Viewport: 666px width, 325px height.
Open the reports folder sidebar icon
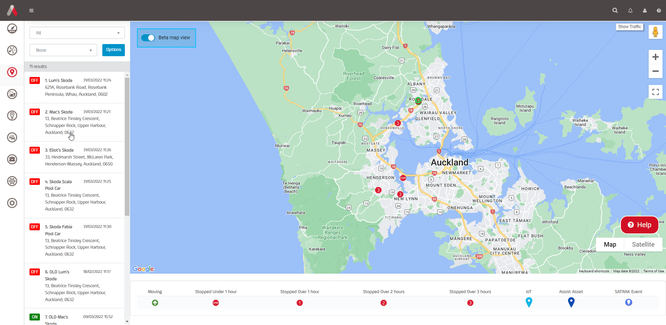pyautogui.click(x=12, y=94)
